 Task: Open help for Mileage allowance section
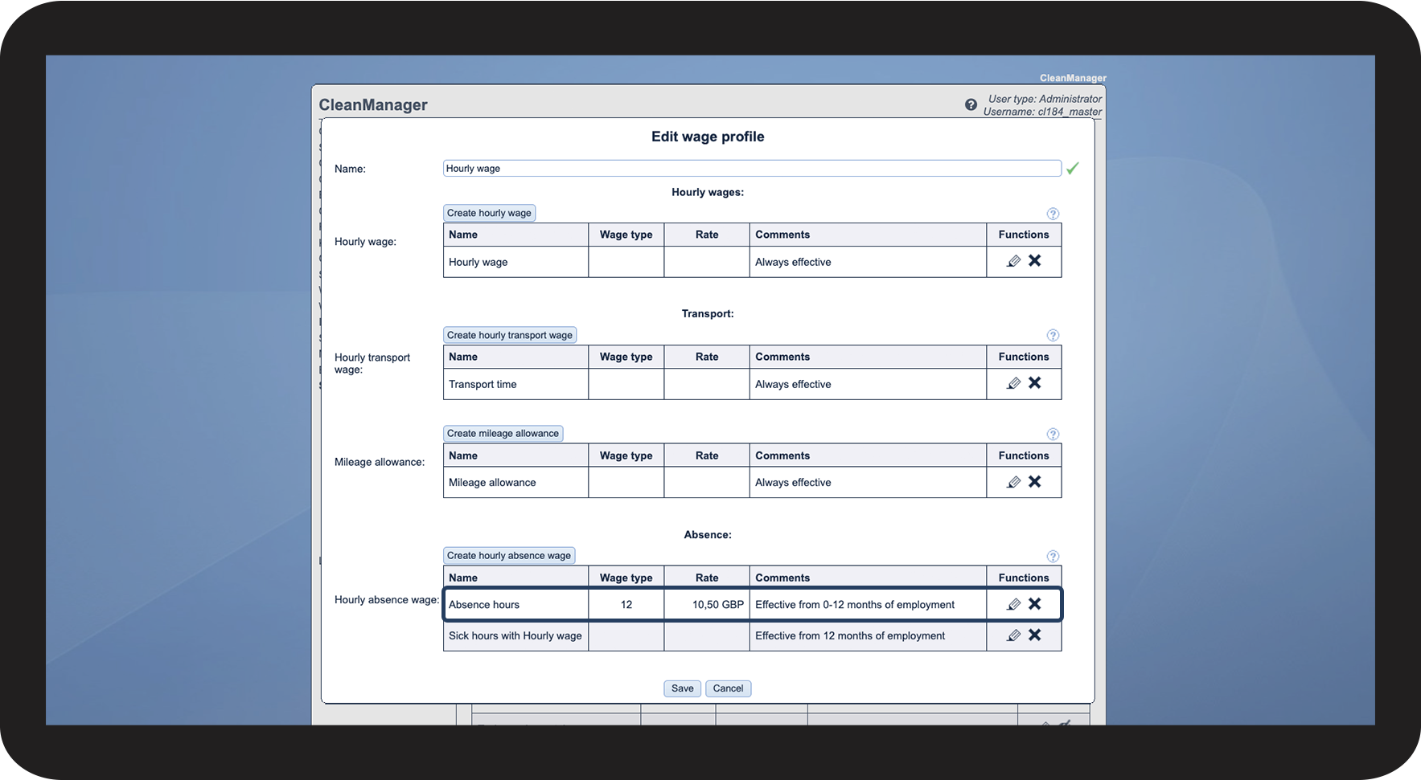coord(1053,434)
